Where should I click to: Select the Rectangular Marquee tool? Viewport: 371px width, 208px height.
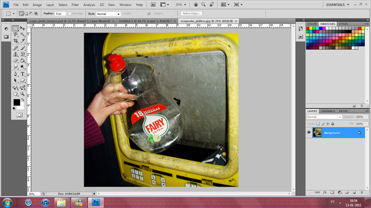(x=15, y=28)
